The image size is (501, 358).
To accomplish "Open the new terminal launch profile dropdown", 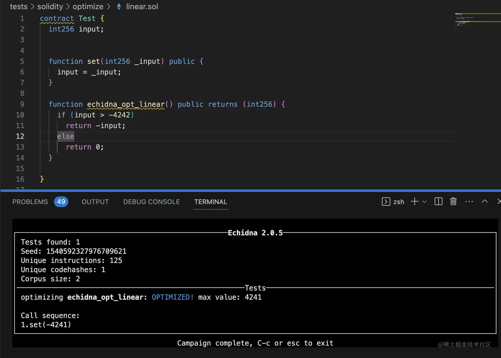I will coord(424,201).
